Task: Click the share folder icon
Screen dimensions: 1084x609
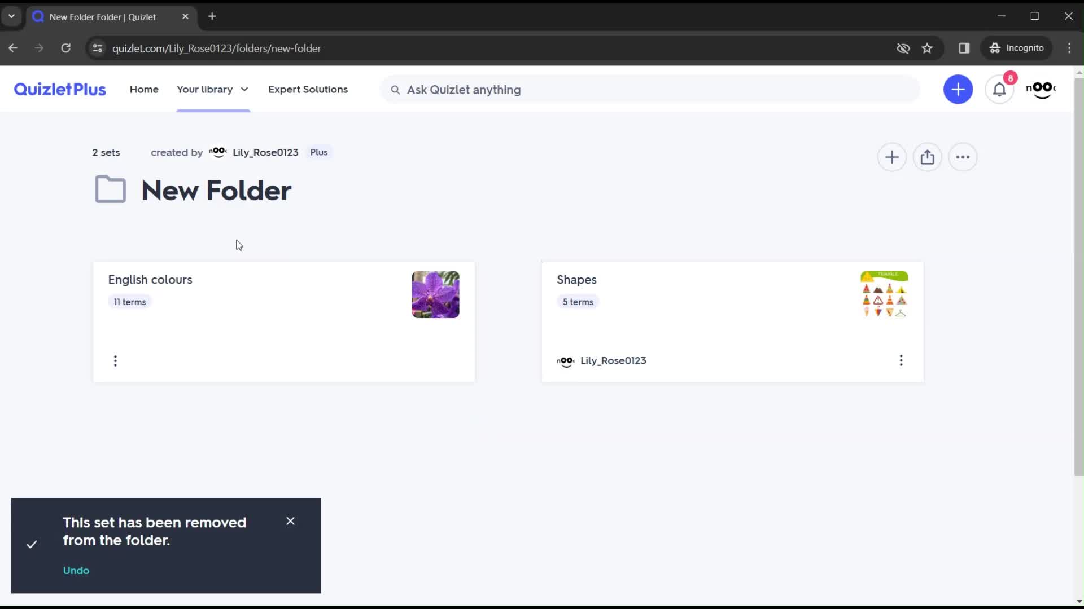Action: pos(928,158)
